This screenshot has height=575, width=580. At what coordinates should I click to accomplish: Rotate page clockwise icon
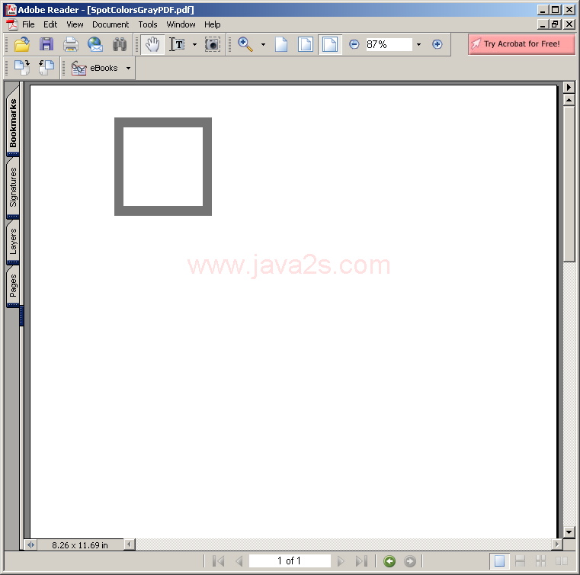(x=22, y=68)
